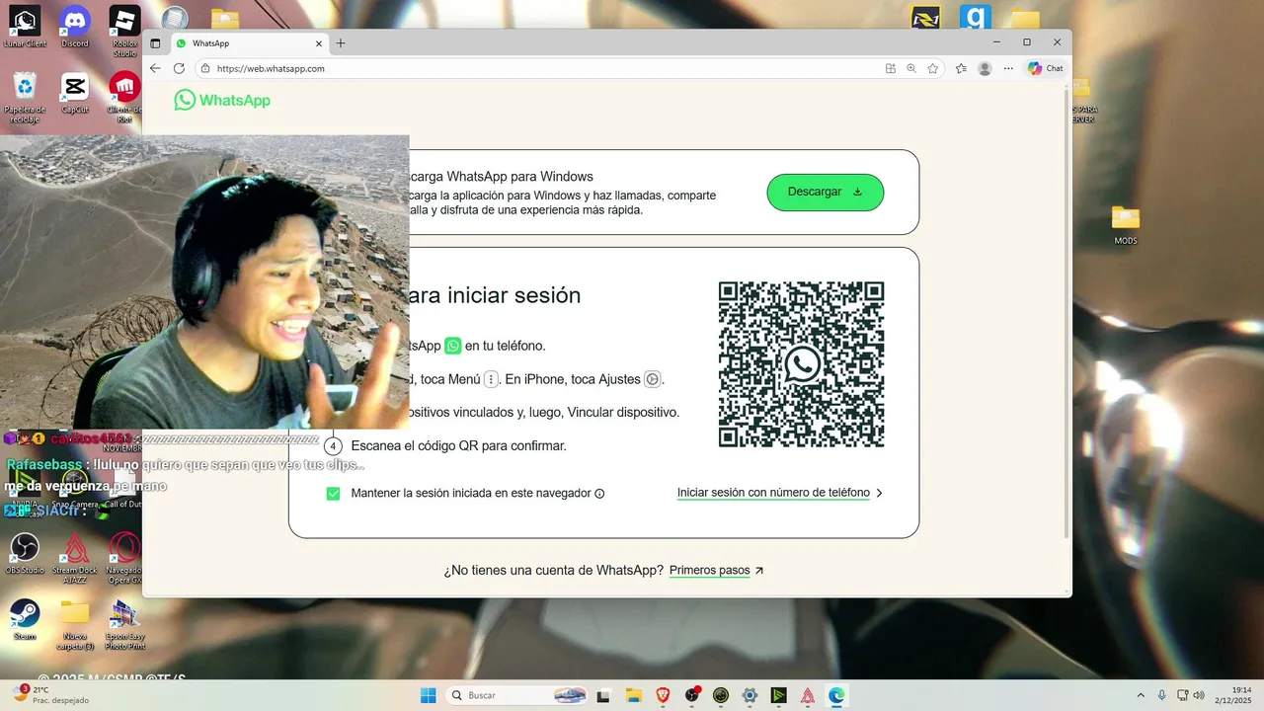Open Discord desktop shortcut

[75, 28]
